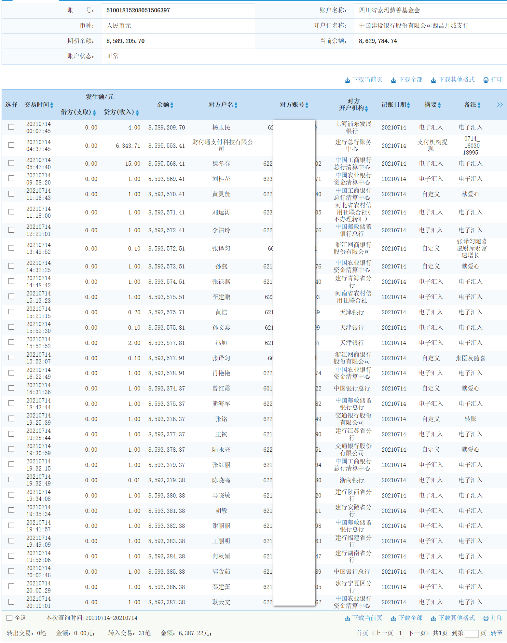
Task: Click bottom download all icon
Action: pos(393,618)
